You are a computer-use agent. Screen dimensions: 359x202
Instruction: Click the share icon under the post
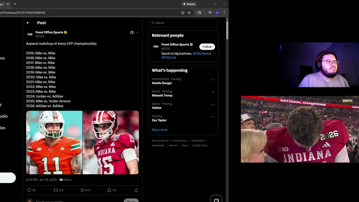coord(136,190)
